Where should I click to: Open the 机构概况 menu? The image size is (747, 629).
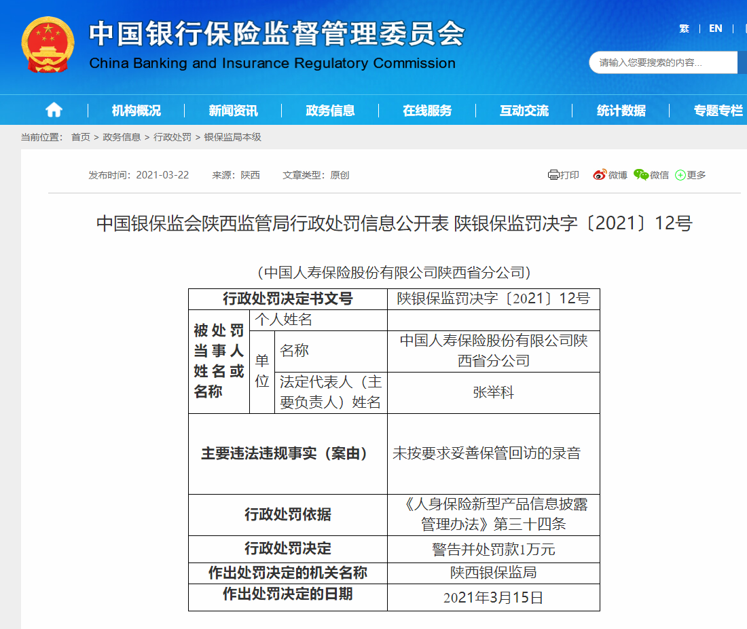coord(136,111)
